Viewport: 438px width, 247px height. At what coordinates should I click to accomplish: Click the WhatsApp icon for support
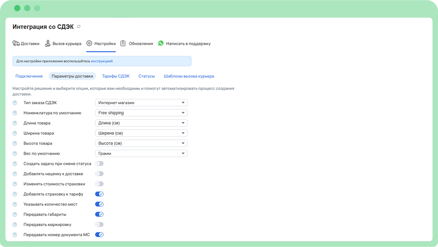pos(161,44)
